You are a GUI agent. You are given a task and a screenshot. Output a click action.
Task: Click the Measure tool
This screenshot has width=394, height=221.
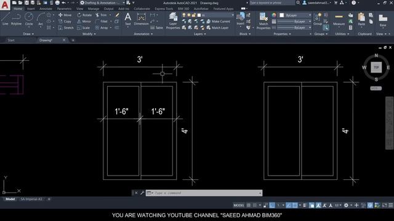tap(339, 20)
